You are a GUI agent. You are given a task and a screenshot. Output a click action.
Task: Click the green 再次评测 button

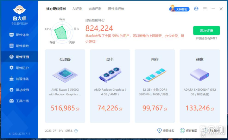click(206, 31)
